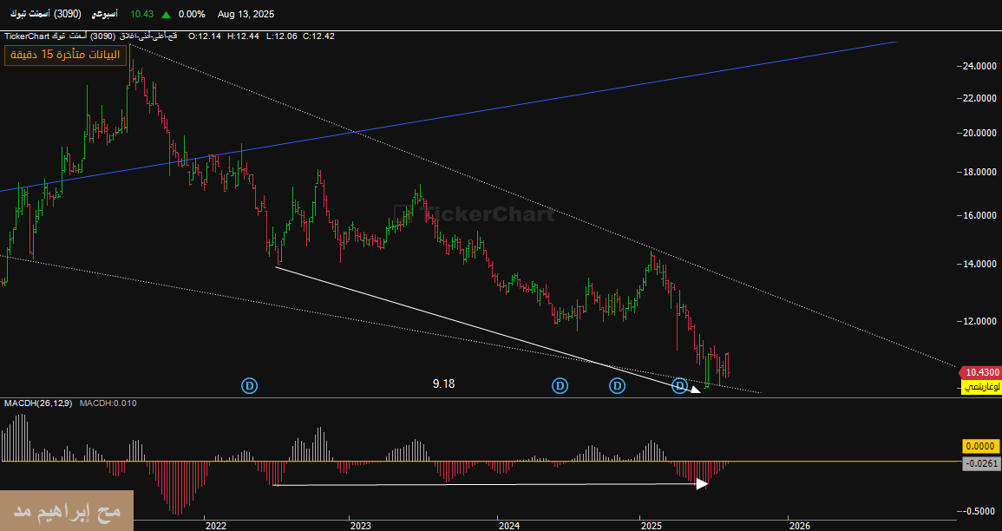
Task: Click the MACDH:0.010 value readout
Action: point(108,403)
